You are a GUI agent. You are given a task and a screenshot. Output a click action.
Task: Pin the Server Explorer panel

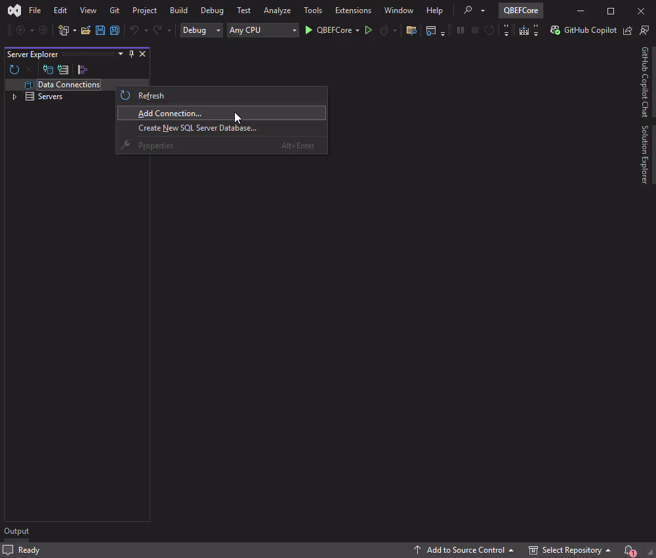[x=131, y=54]
